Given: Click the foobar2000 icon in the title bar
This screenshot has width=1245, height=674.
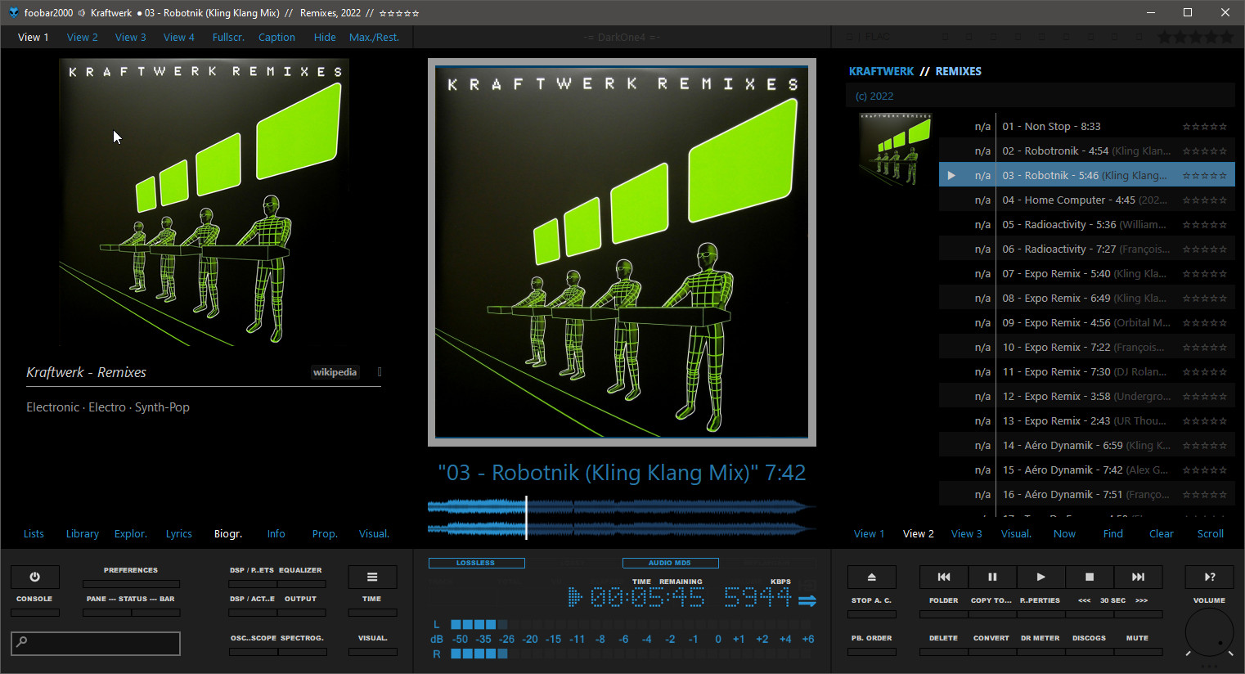Looking at the screenshot, I should coord(13,12).
